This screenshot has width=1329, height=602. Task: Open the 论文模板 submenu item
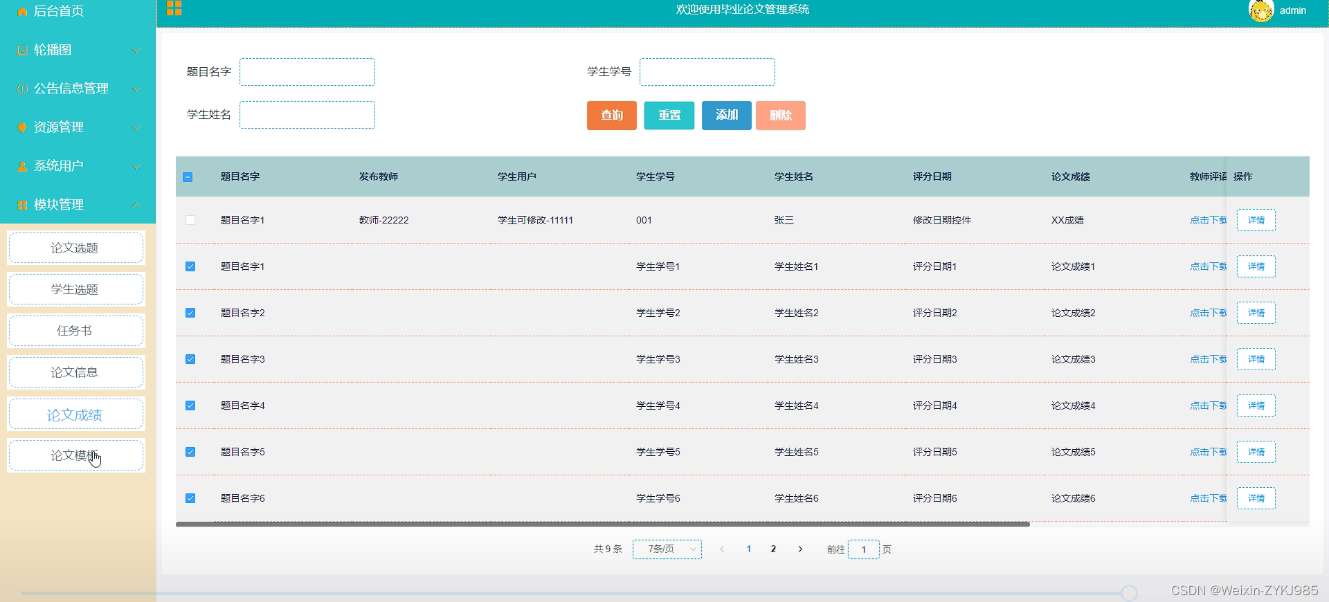pyautogui.click(x=75, y=455)
